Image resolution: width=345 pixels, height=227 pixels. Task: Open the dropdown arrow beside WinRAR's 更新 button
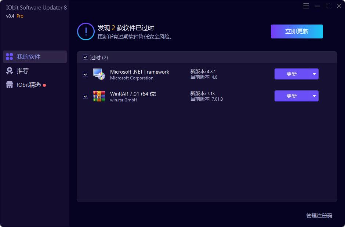[314, 96]
